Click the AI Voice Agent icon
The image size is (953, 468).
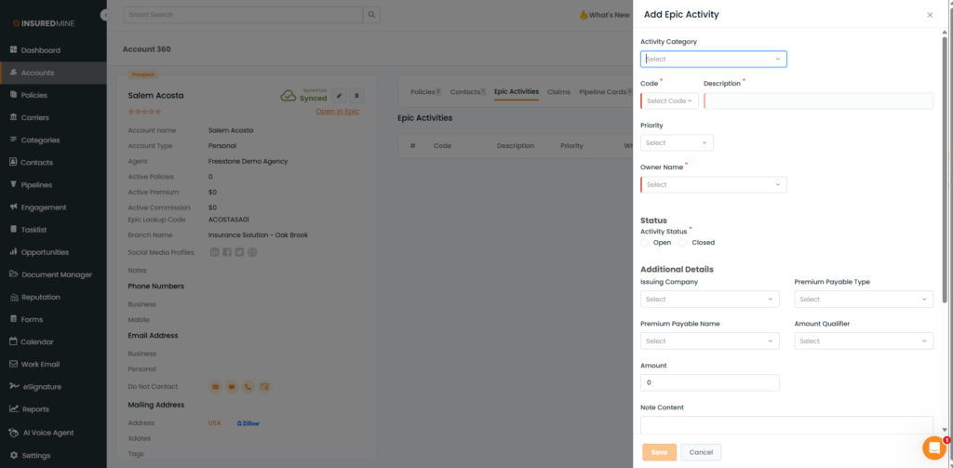13,433
